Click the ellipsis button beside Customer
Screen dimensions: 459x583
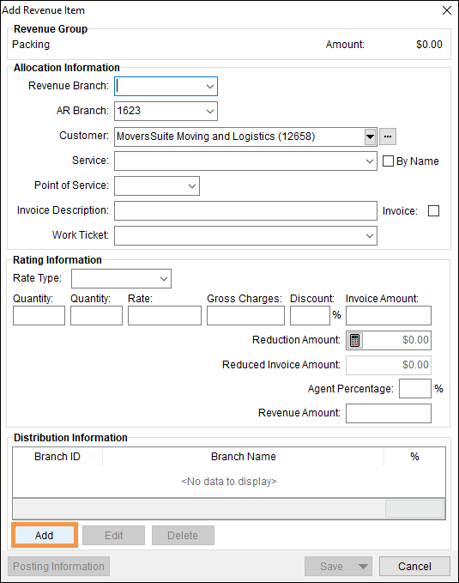click(x=388, y=137)
